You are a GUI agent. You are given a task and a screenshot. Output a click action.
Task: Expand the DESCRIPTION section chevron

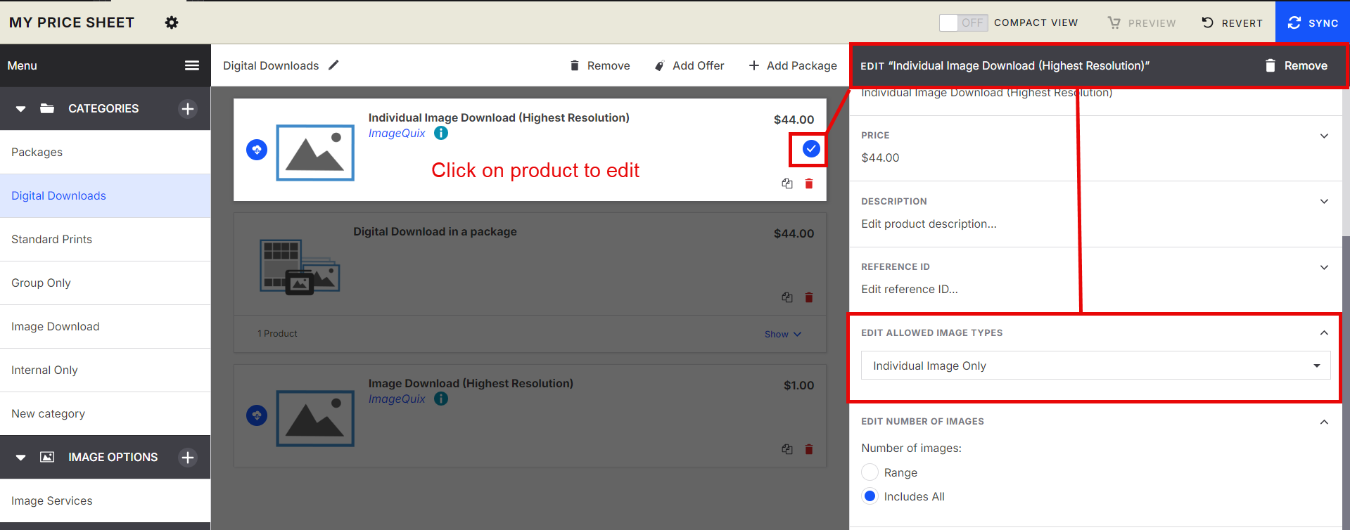pos(1324,201)
